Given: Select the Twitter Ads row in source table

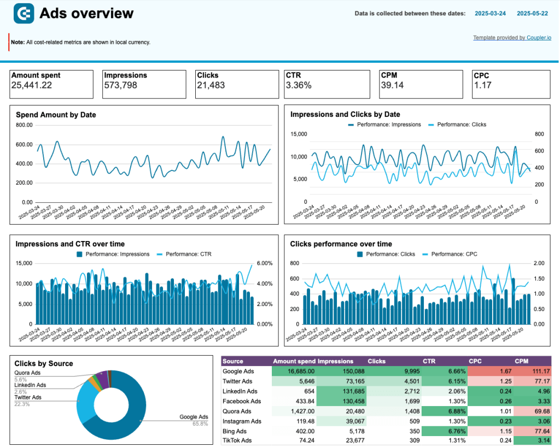Looking at the screenshot, I should coord(386,381).
